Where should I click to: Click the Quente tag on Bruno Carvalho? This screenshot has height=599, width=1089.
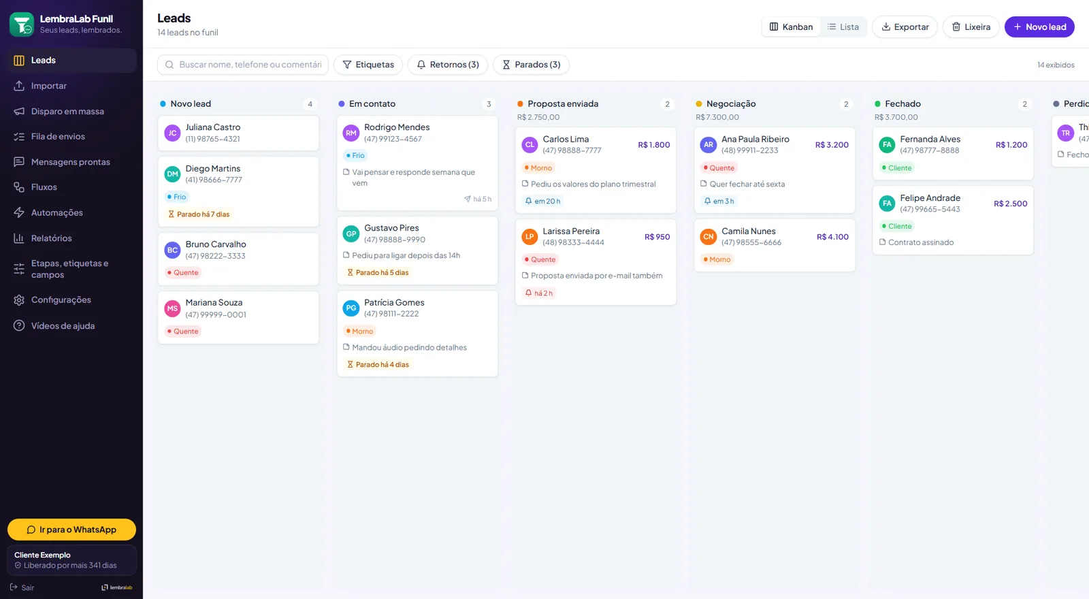tap(182, 273)
